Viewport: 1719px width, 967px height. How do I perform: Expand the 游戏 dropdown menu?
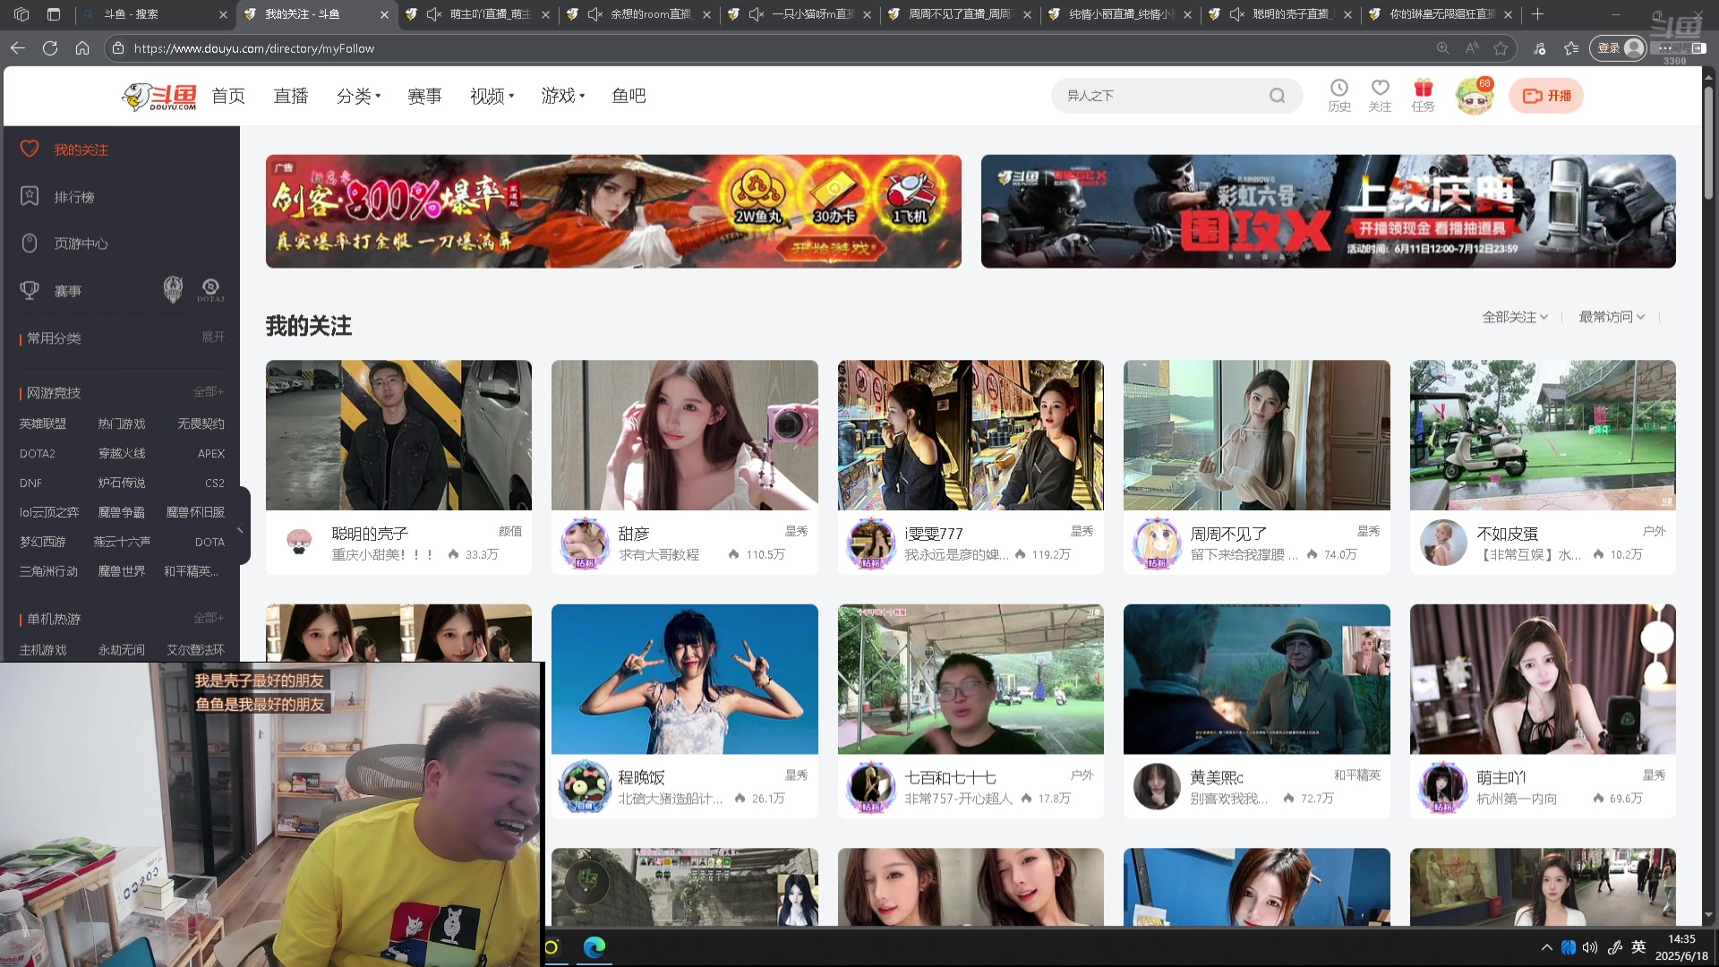[x=562, y=96]
